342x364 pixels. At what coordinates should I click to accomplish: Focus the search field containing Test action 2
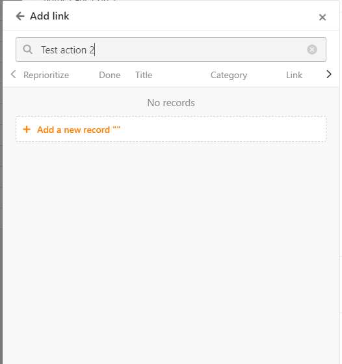(171, 49)
